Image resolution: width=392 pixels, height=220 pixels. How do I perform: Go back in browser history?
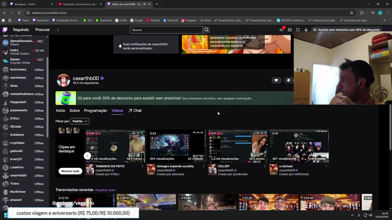pos(4,13)
